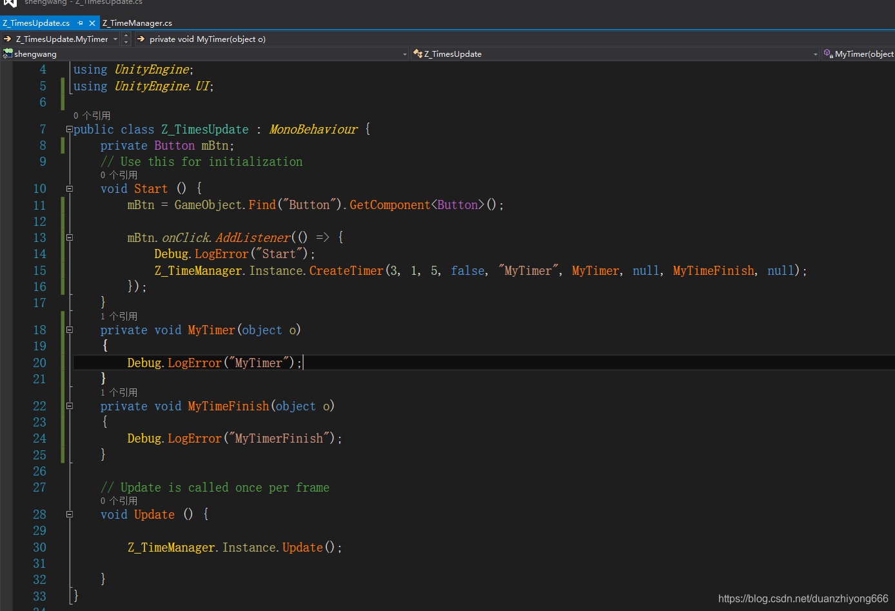This screenshot has width=895, height=611.
Task: Click the 'MonoBehaviour' base class text
Action: click(313, 129)
